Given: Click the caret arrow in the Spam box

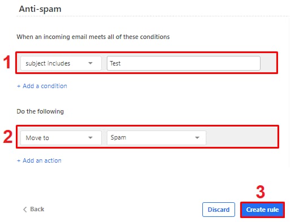Looking at the screenshot, I should [x=197, y=138].
